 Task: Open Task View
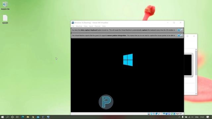tap(17, 117)
